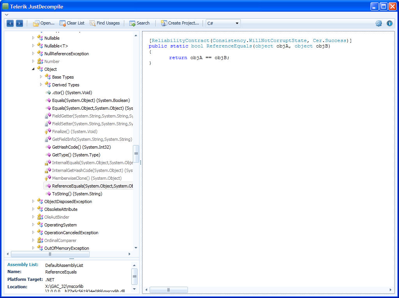
Task: Click the Create Project toolbar icon
Action: click(x=164, y=23)
